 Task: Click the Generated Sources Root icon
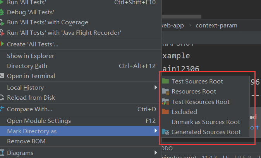[x=166, y=132]
